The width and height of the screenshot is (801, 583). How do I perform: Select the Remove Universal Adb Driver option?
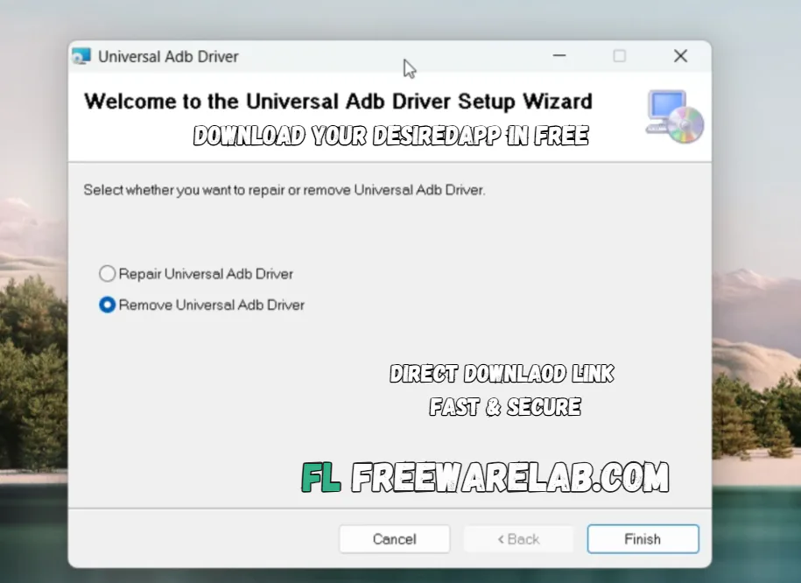click(x=107, y=305)
